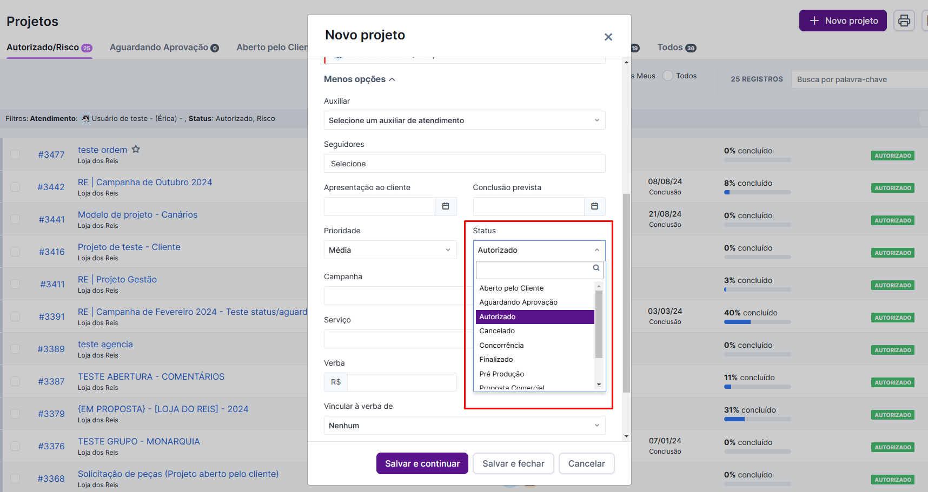
Task: Select Cancelado in the Status list
Action: (497, 331)
